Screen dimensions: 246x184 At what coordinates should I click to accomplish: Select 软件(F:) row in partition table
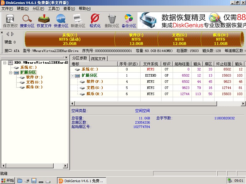[x=158, y=82]
